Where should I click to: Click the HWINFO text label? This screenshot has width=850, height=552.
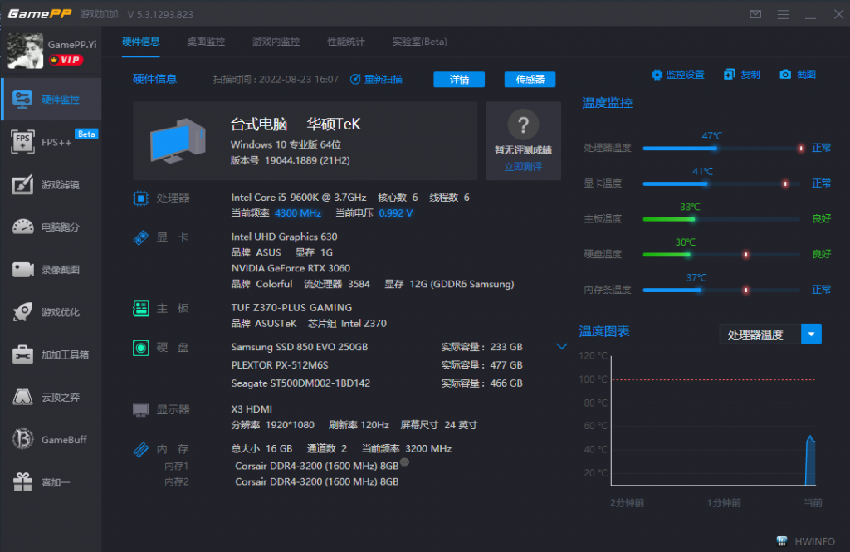pos(815,541)
